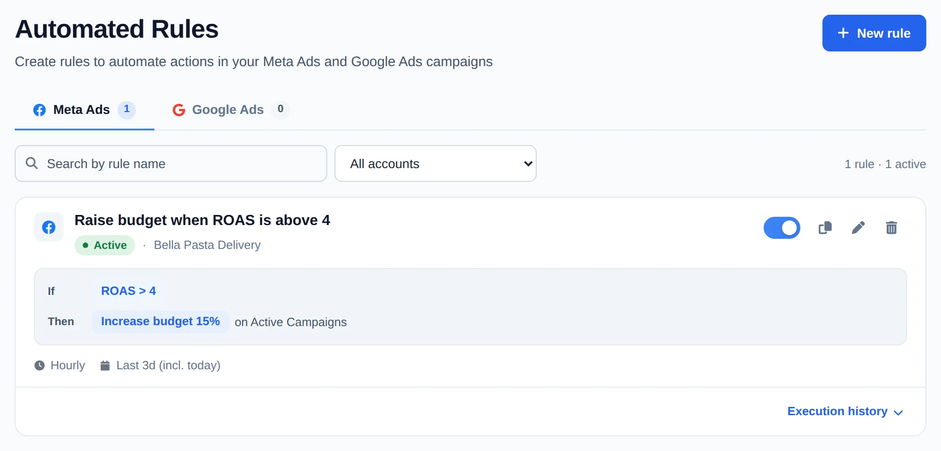941x451 pixels.
Task: Click the search magnifier icon
Action: click(32, 163)
